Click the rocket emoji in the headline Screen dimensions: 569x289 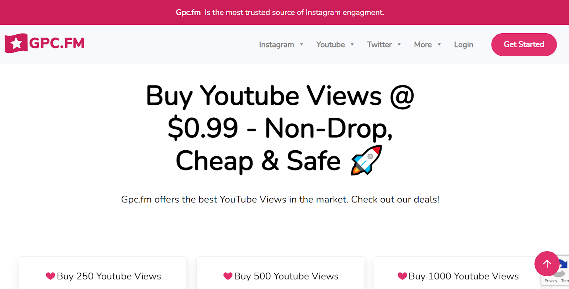click(x=366, y=160)
